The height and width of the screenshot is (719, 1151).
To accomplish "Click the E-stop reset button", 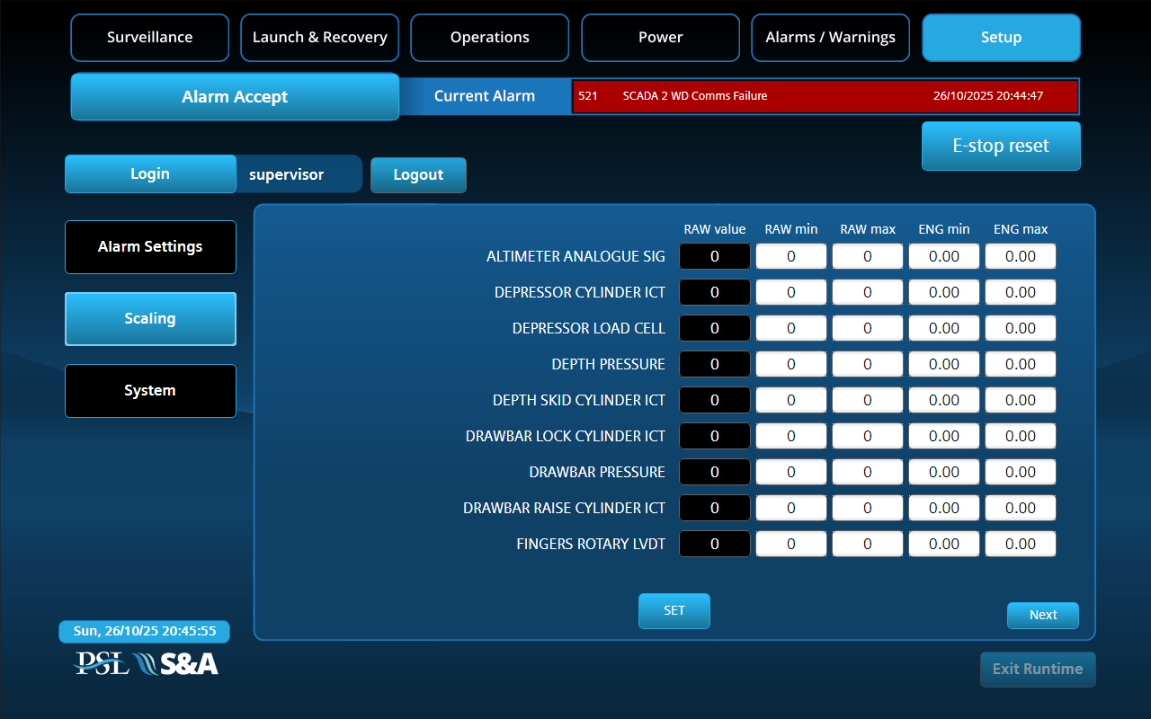I will click(1000, 146).
